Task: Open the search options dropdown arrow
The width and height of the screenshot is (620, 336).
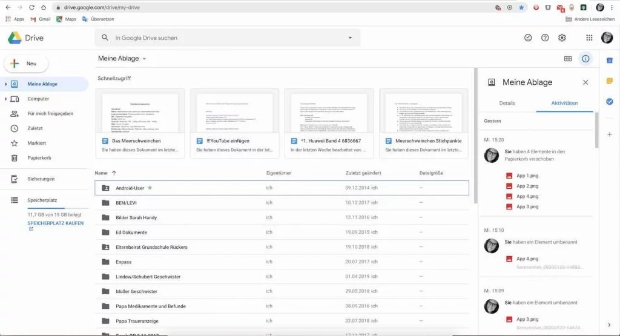Action: (x=350, y=38)
